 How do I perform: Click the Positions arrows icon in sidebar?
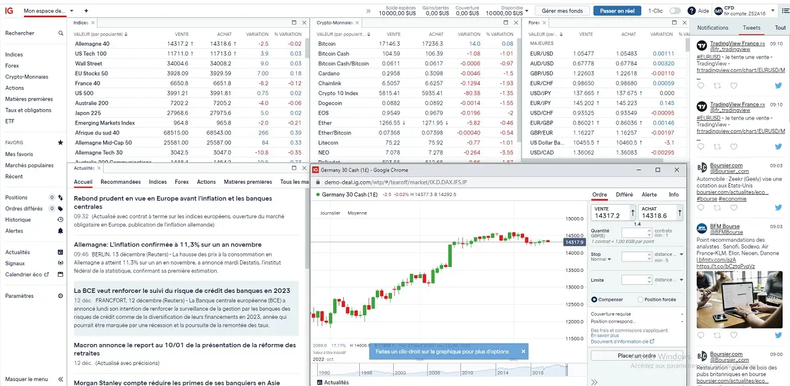pos(60,198)
